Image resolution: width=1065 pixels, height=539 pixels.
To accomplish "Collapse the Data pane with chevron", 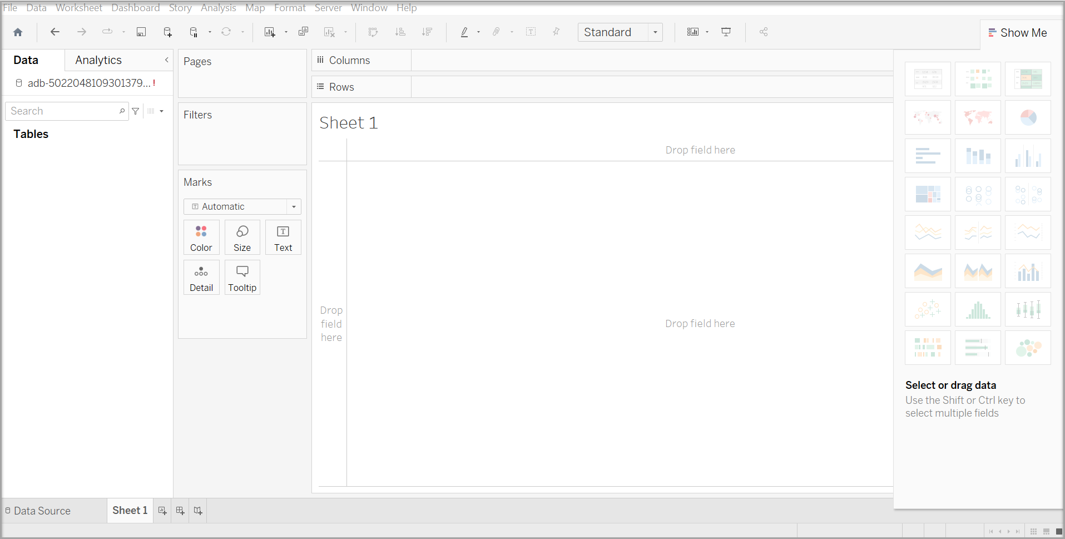I will 166,60.
